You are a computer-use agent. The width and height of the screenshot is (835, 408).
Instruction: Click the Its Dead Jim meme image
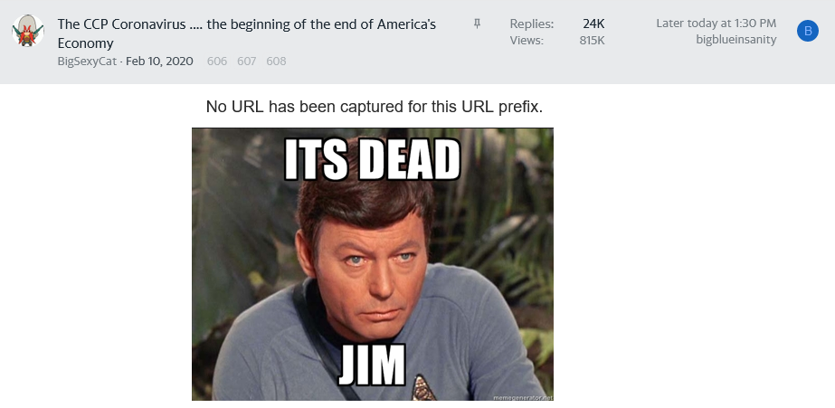(x=372, y=264)
